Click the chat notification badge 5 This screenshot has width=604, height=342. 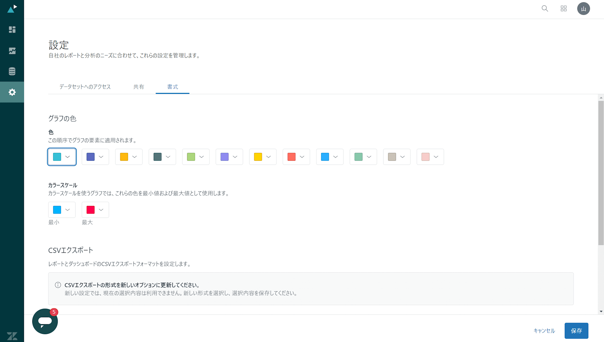pos(54,312)
